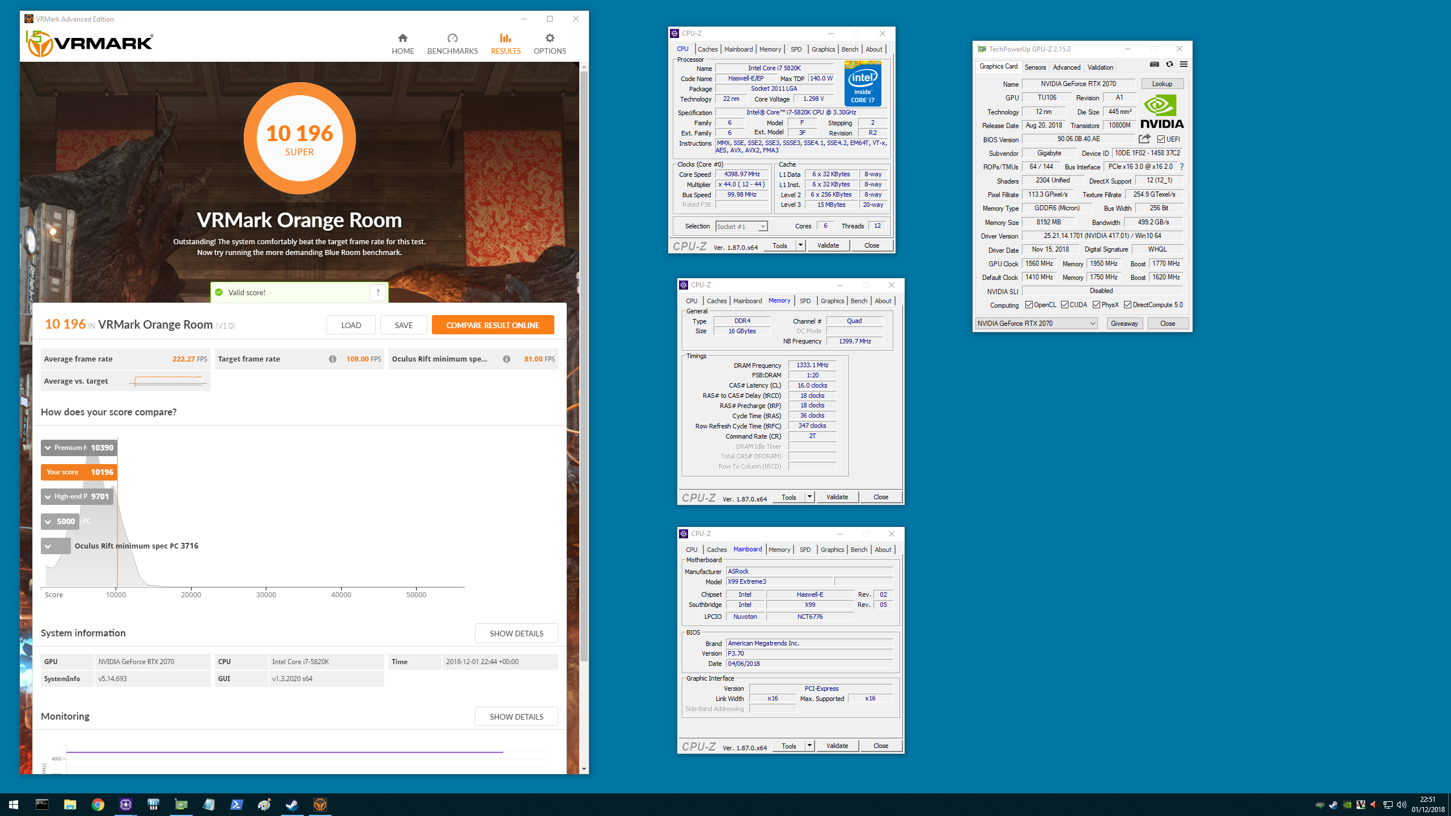Open Steam from the taskbar
The width and height of the screenshot is (1451, 816).
pos(292,804)
